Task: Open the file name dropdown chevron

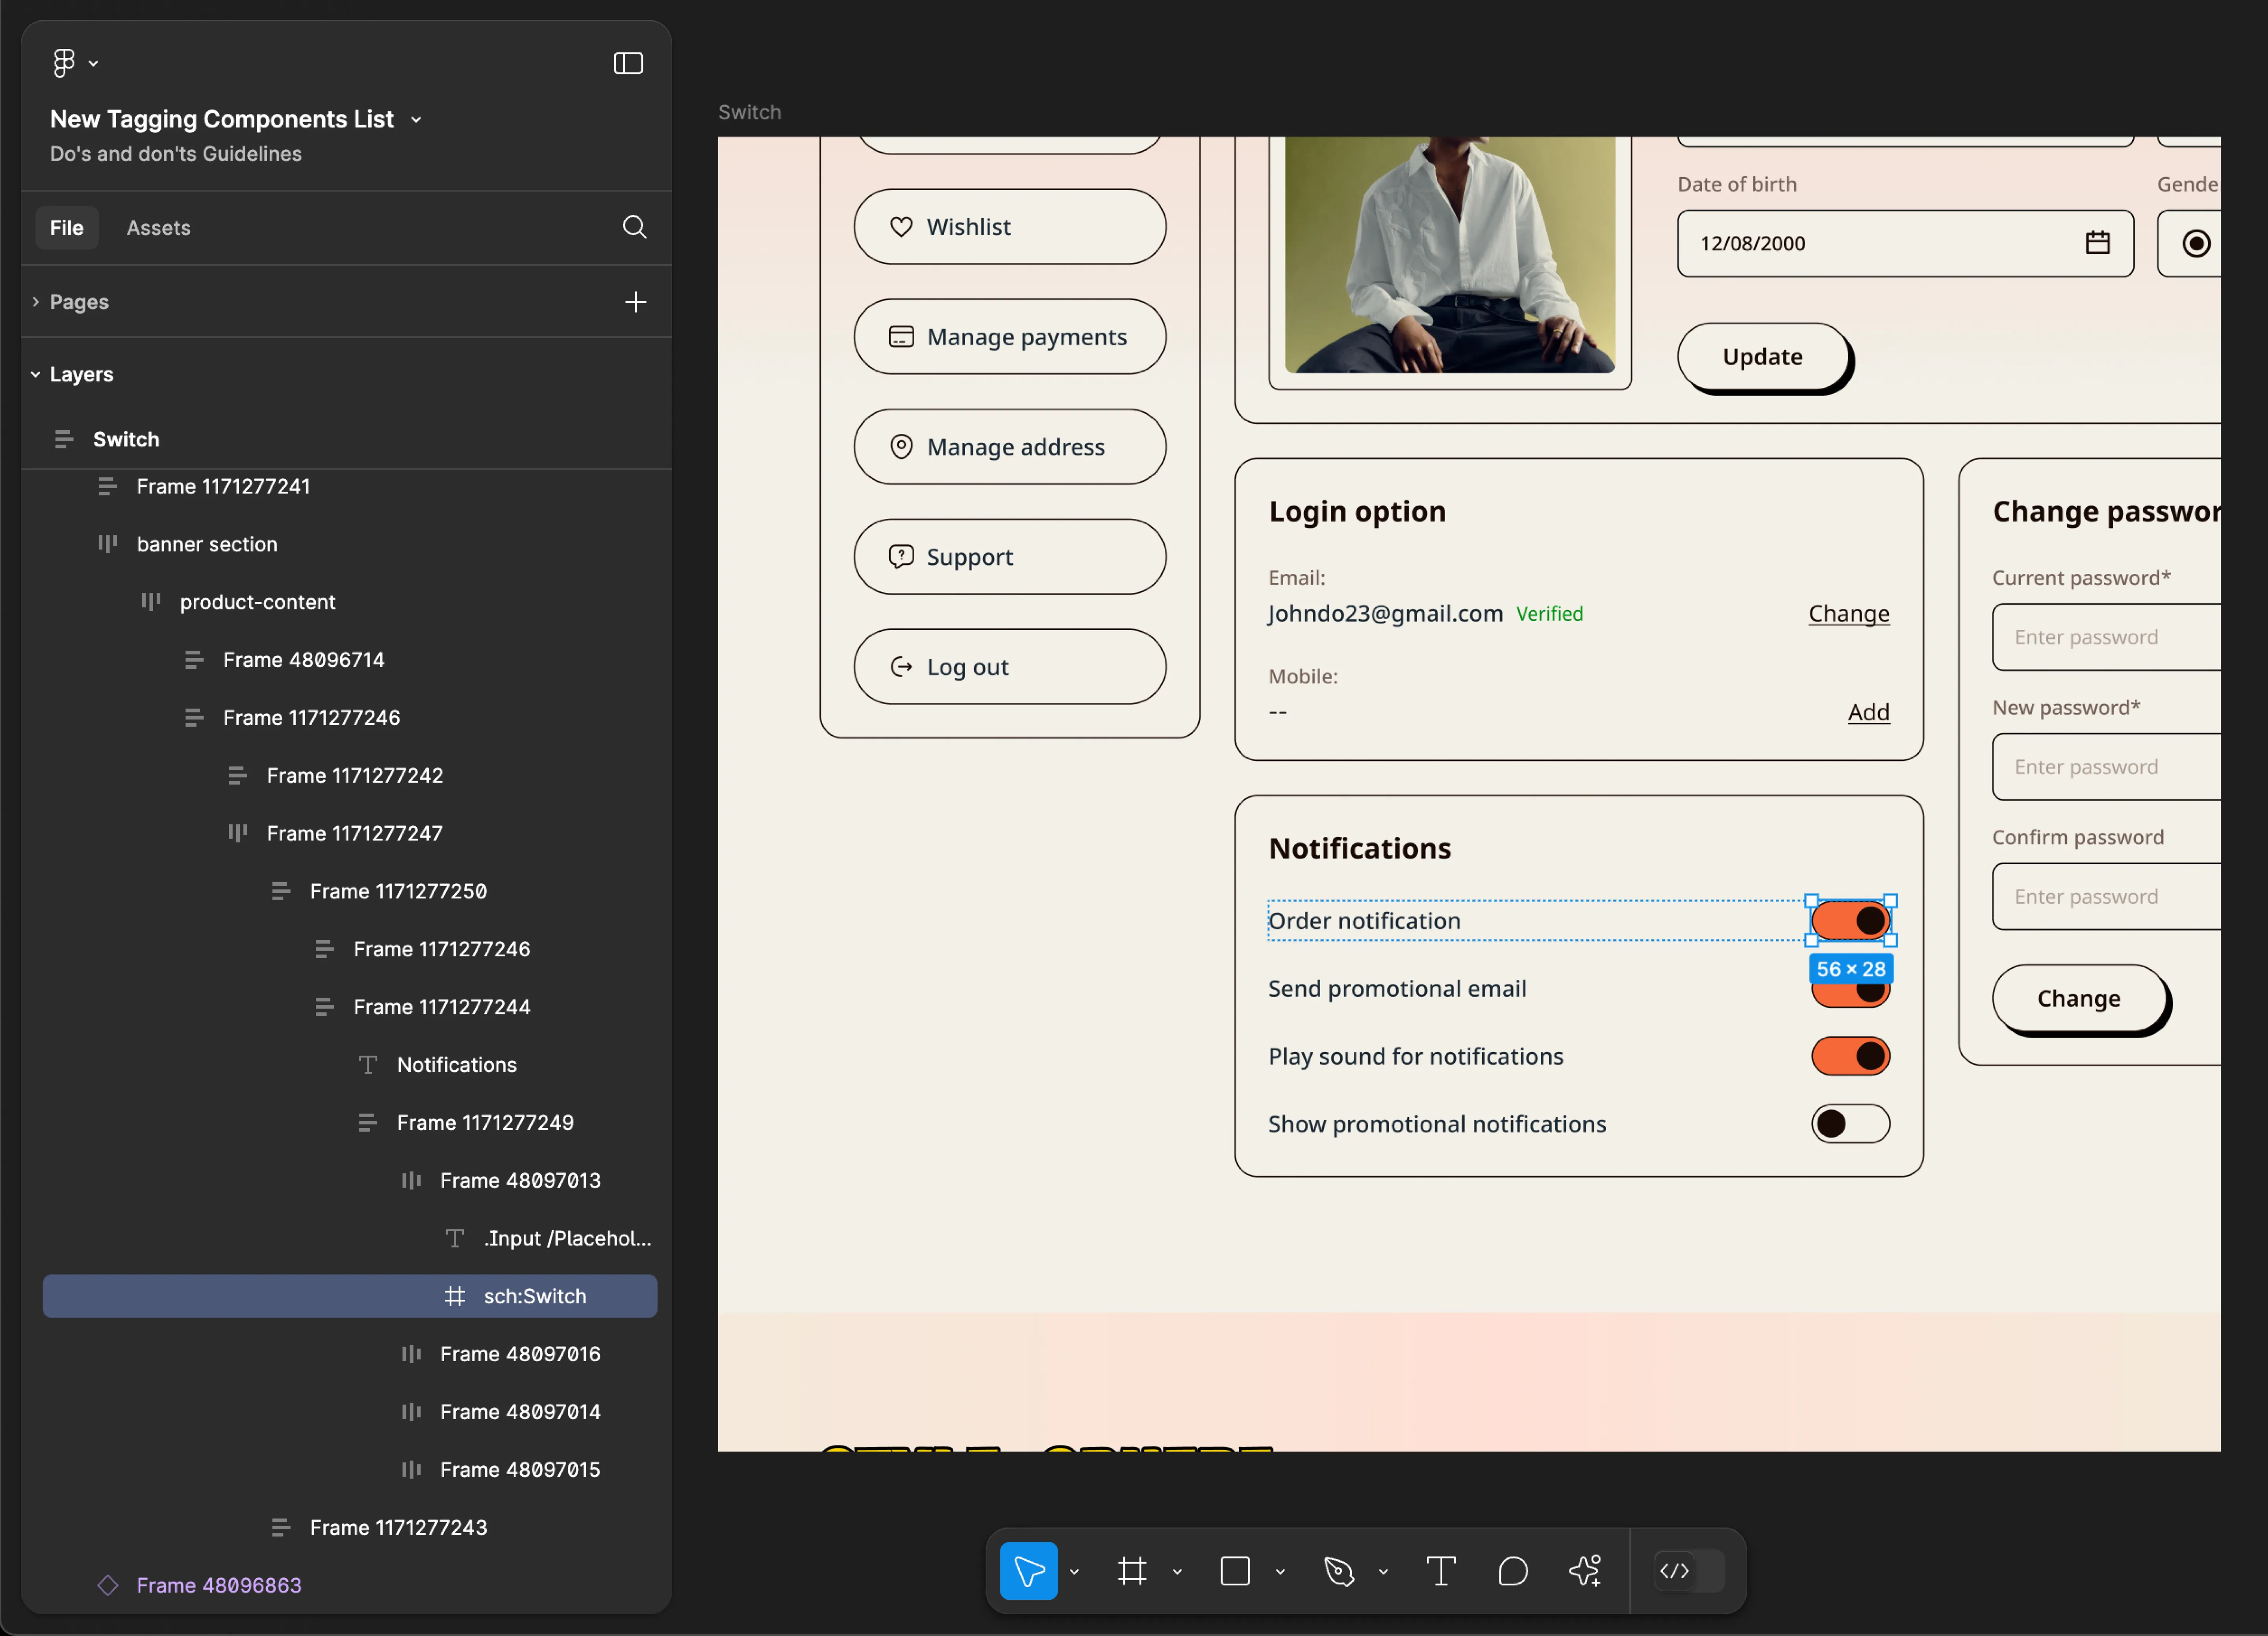Action: coord(416,120)
